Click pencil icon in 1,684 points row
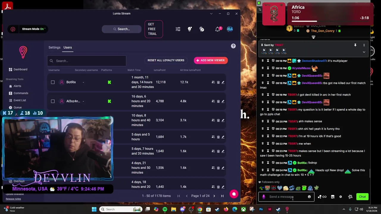Viewport: 381px width, 214px height. pyautogui.click(x=223, y=137)
